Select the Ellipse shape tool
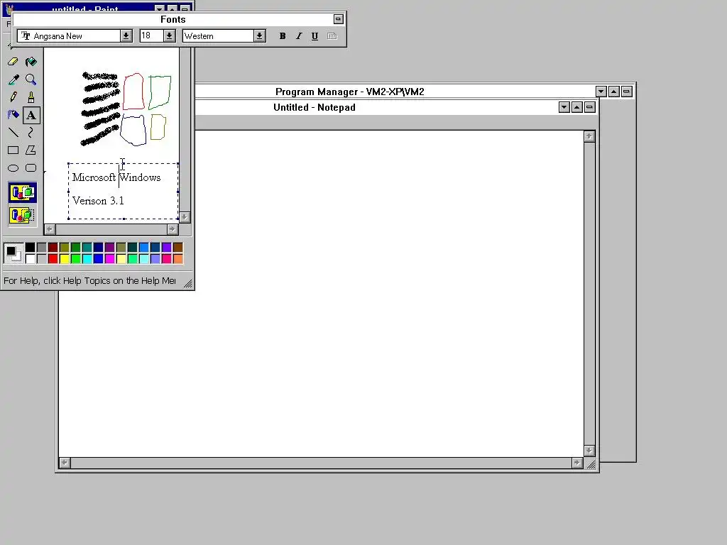 coord(13,167)
